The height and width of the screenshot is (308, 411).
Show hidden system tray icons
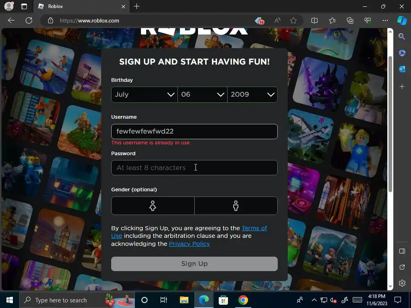pyautogui.click(x=314, y=300)
